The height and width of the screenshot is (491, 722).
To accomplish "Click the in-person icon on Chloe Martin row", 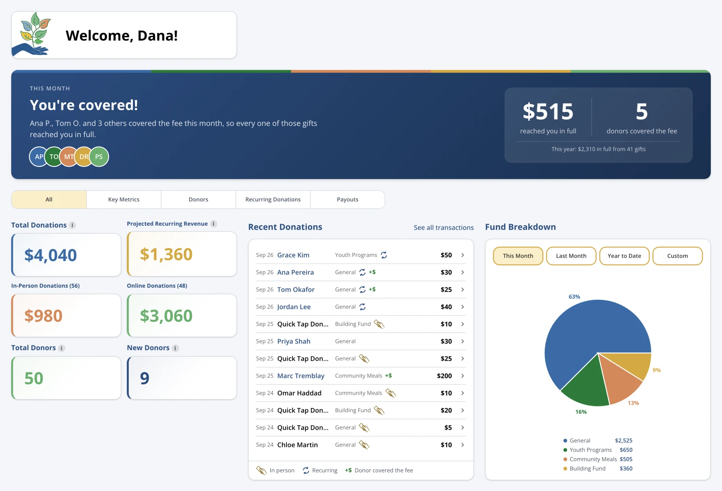I will (x=364, y=445).
